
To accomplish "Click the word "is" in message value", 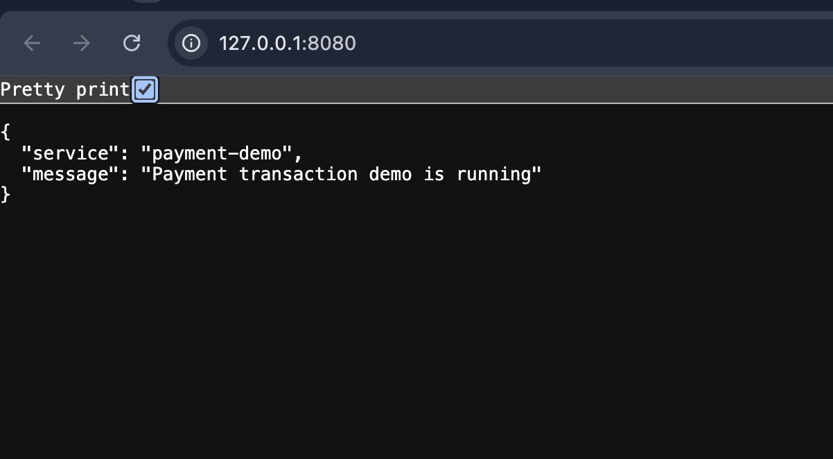I will (434, 173).
